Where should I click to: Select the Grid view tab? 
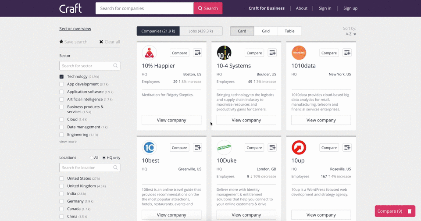pyautogui.click(x=266, y=31)
